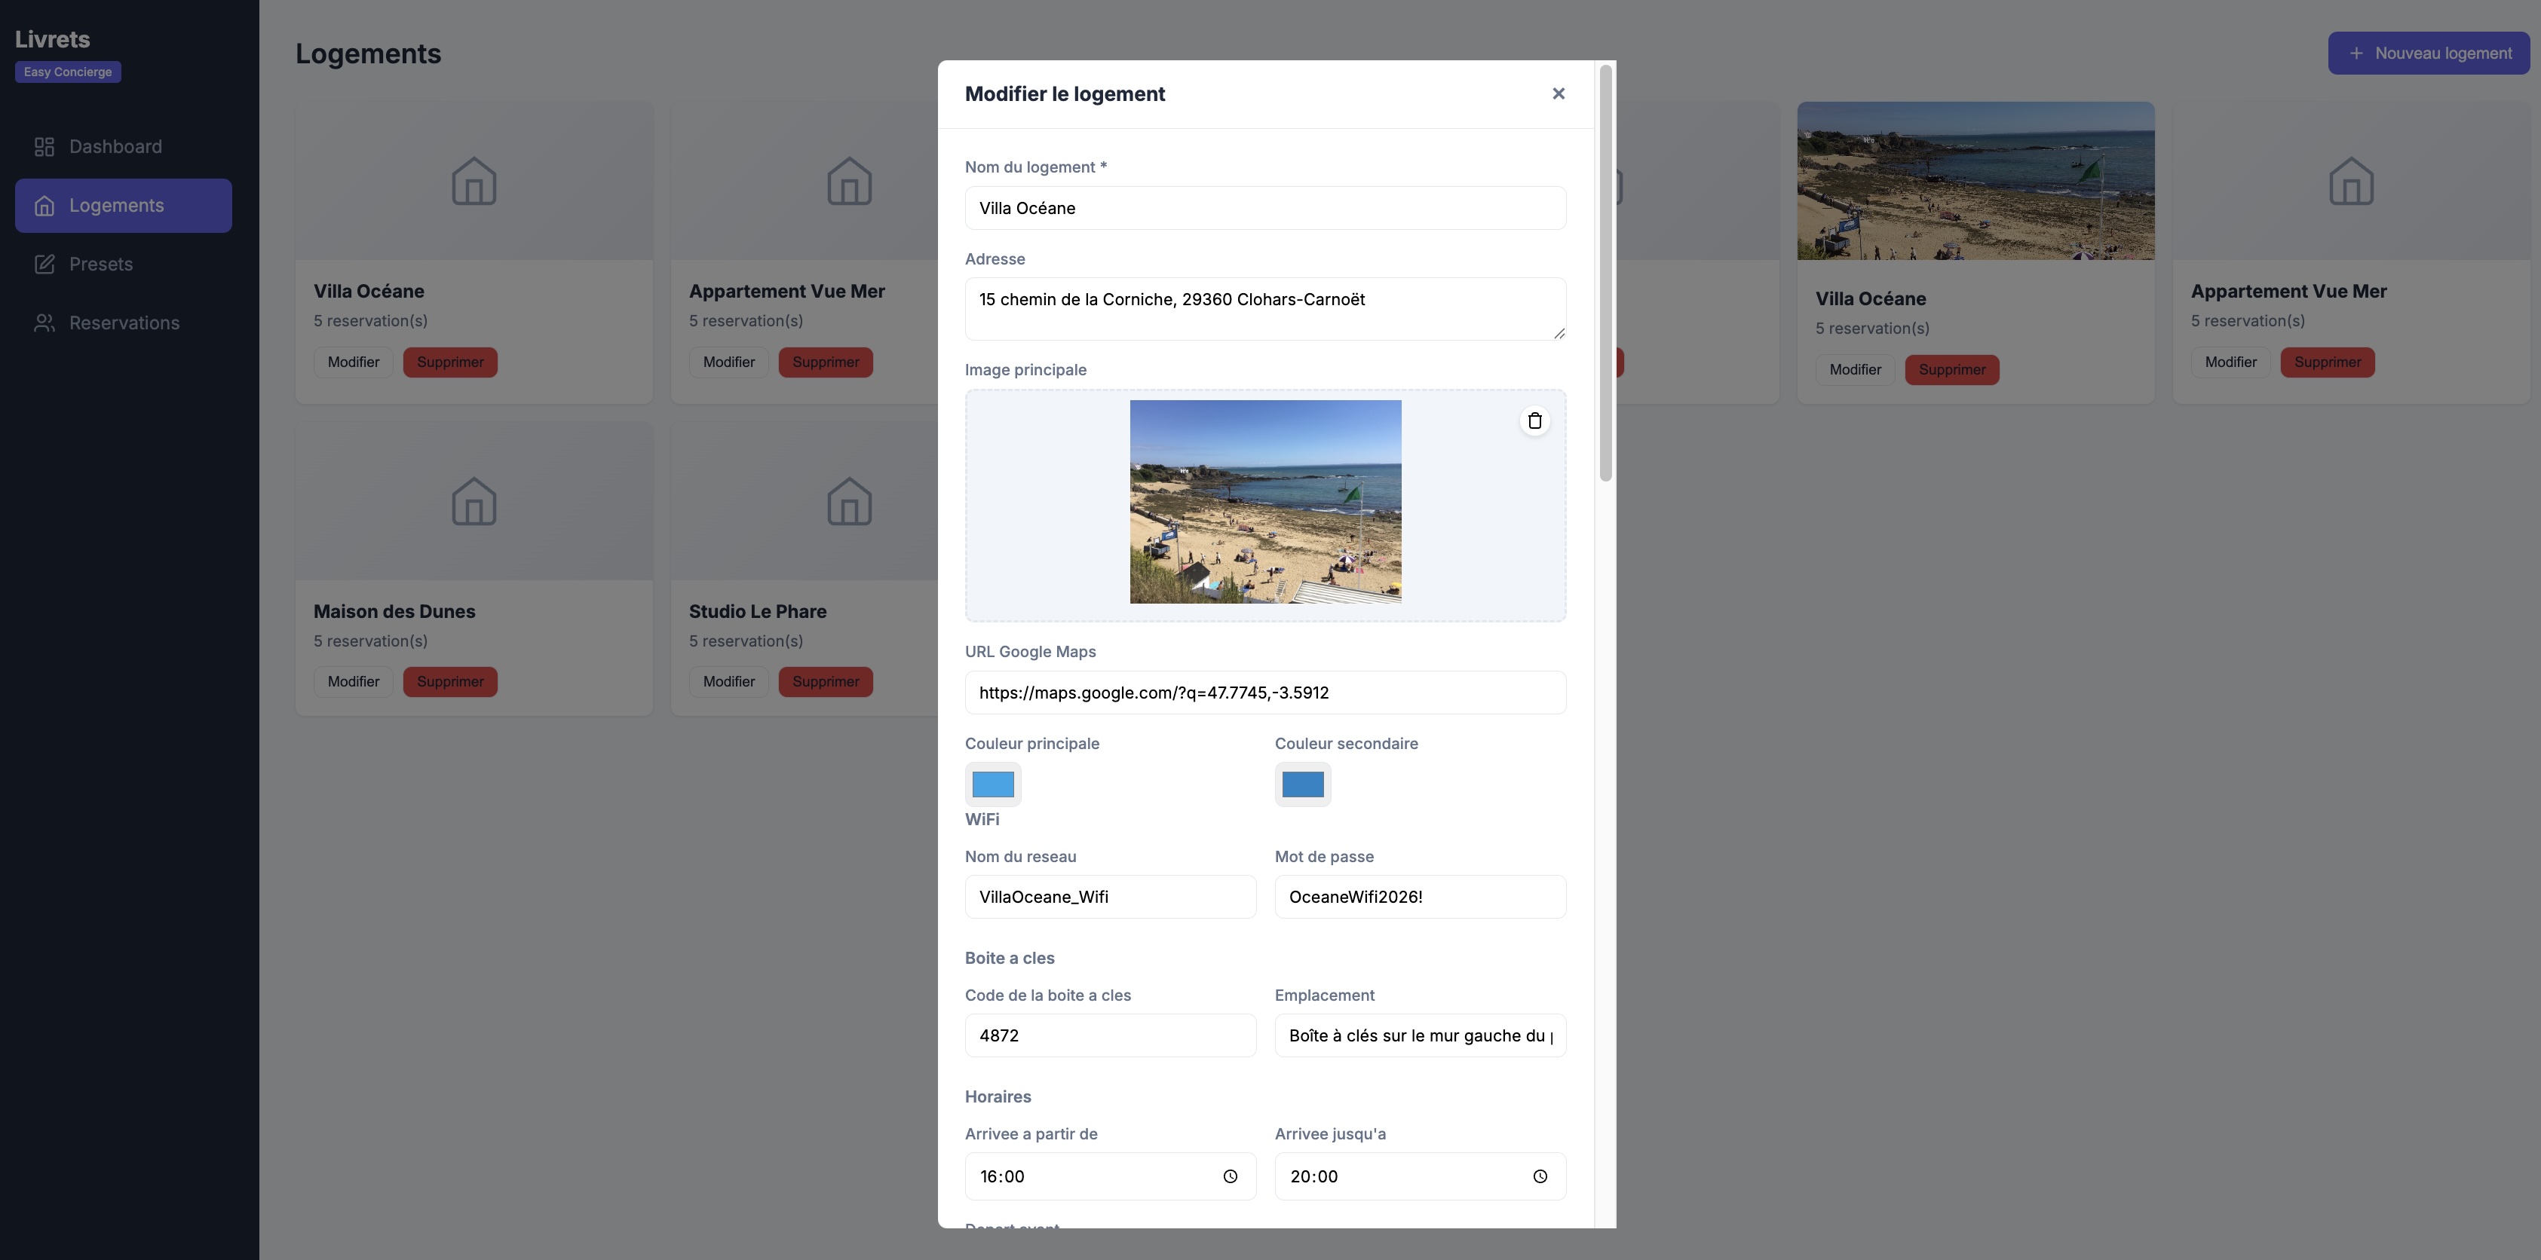The height and width of the screenshot is (1260, 2541).
Task: Click the house icon on Studio Le Phare card
Action: tap(848, 502)
